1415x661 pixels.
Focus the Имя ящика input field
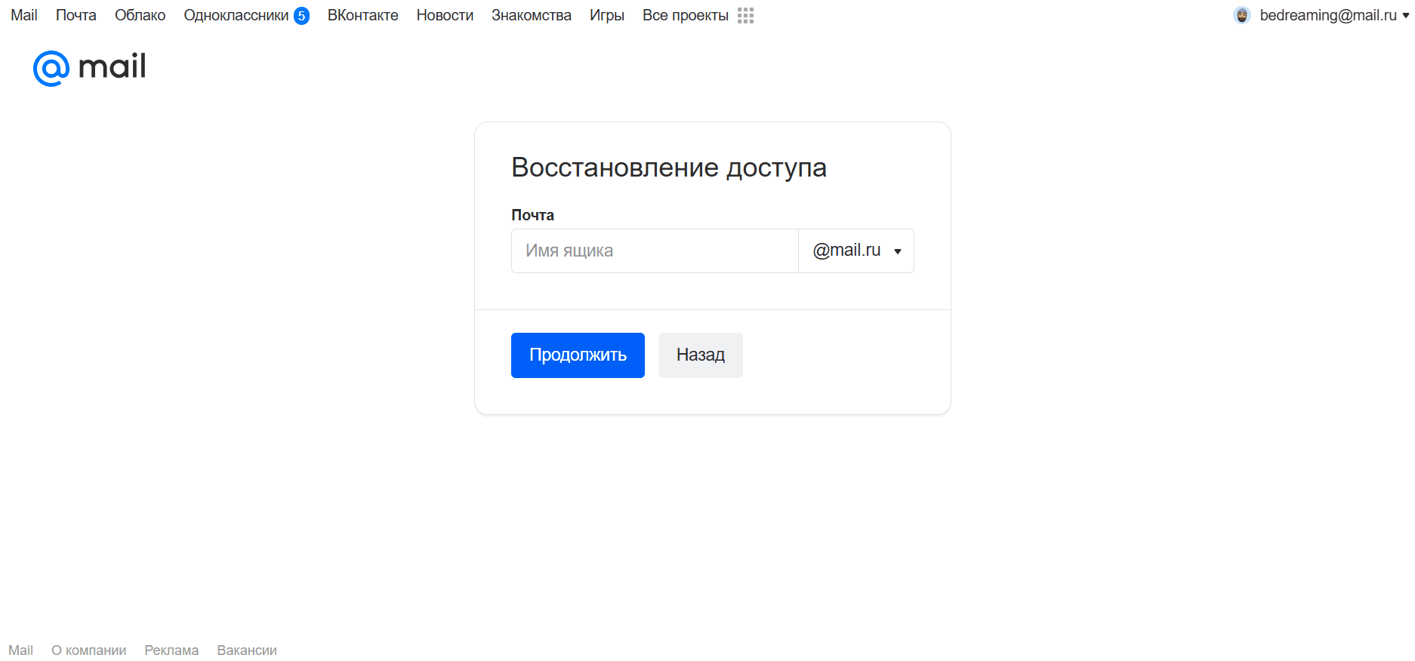coord(655,251)
